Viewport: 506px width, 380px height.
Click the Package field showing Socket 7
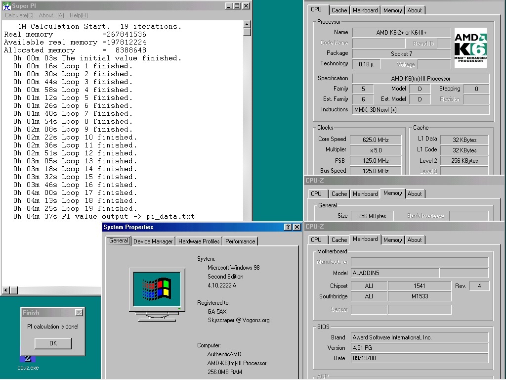pos(401,53)
